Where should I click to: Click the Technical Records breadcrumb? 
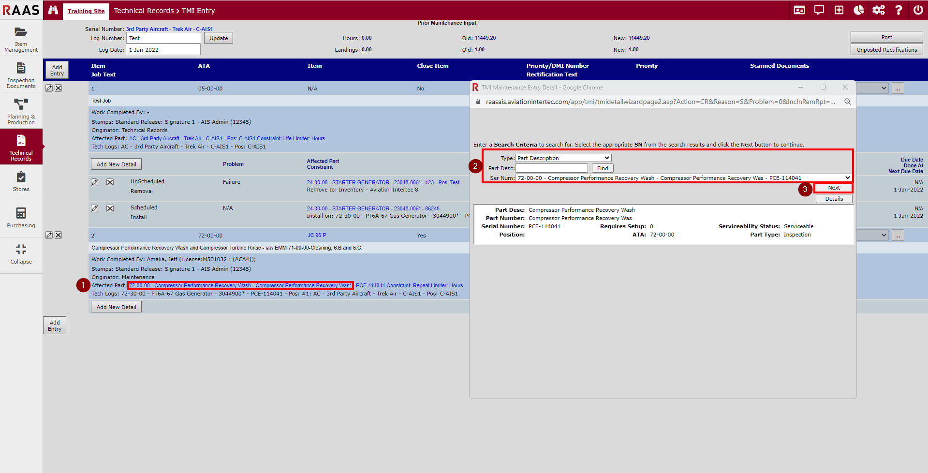144,11
